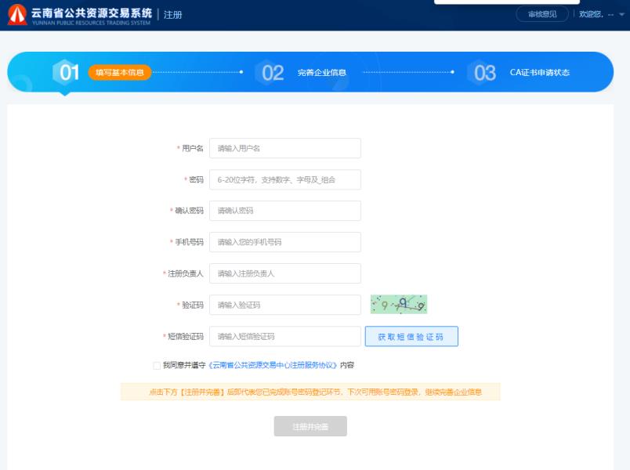Click the 审核意见 button
Image resolution: width=630 pixels, height=470 pixels.
pyautogui.click(x=541, y=13)
